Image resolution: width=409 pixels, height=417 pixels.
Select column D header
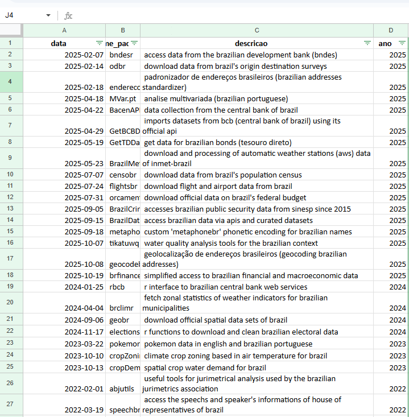391,30
